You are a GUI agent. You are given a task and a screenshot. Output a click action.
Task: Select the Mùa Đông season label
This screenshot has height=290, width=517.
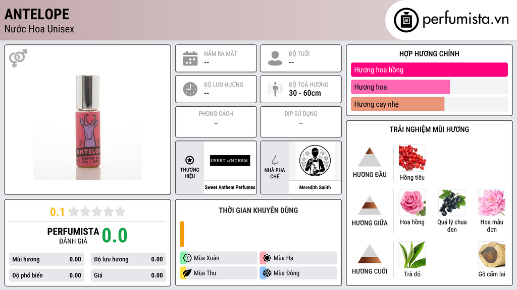287,273
